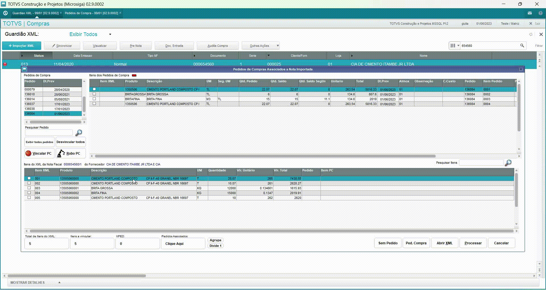This screenshot has width=546, height=290.
Task: Select checkbox for XML item 005
Action: [29, 198]
